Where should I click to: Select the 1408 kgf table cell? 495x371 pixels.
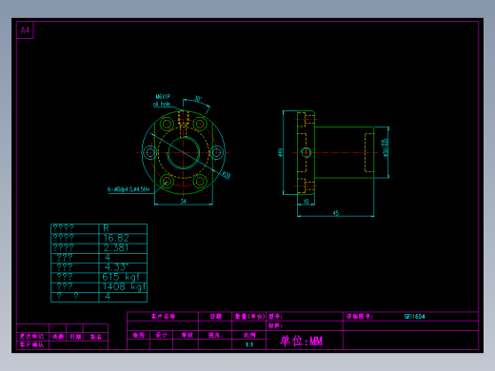tap(124, 286)
